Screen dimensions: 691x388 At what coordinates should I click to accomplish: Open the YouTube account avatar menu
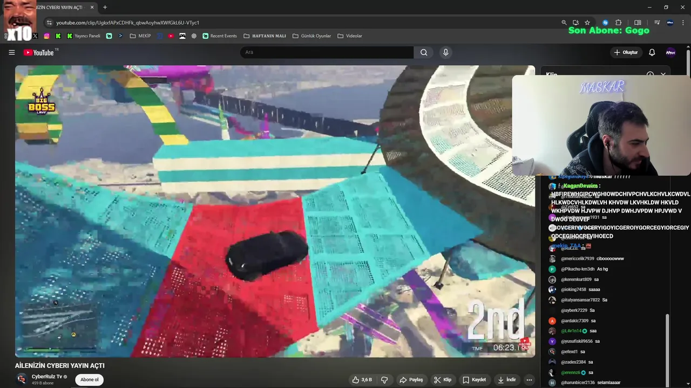pyautogui.click(x=670, y=52)
